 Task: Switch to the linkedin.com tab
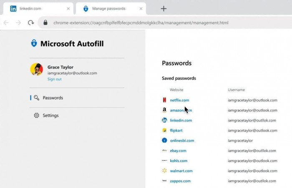38,8
